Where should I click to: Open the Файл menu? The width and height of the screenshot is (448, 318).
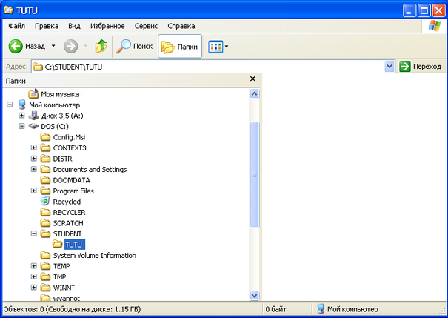(16, 26)
